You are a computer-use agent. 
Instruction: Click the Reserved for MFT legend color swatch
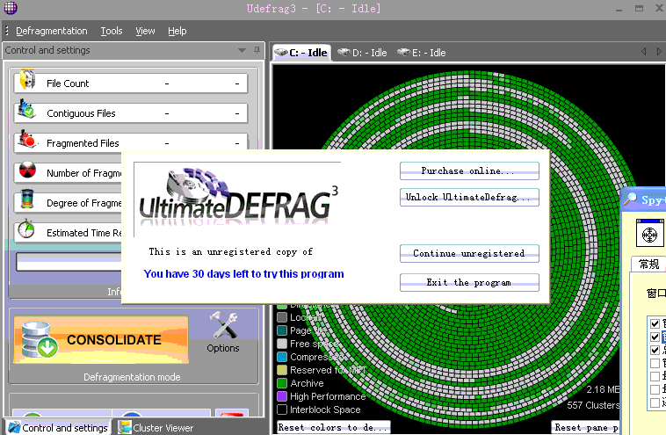pos(282,370)
